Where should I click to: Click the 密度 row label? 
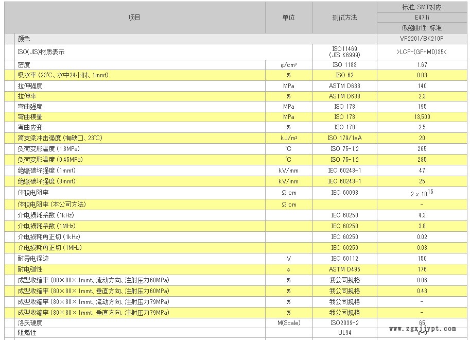point(24,65)
